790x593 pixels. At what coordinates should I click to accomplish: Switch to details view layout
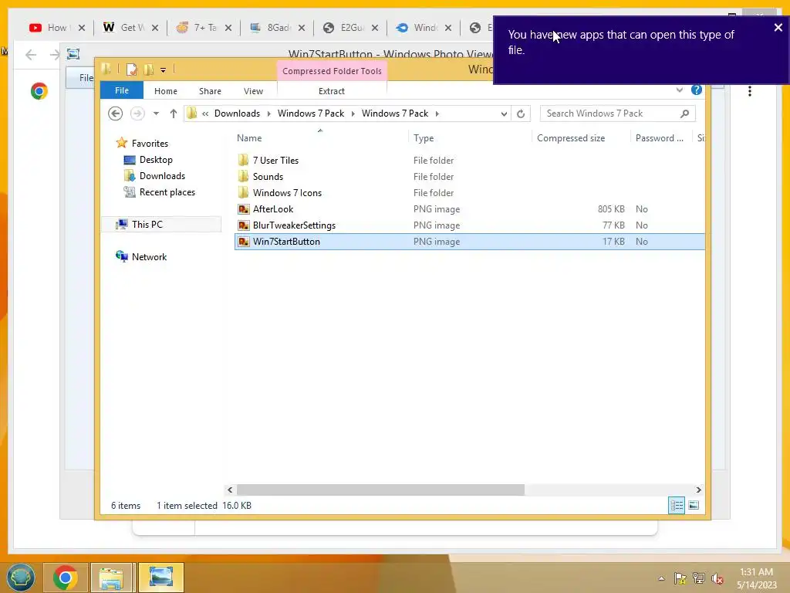(x=676, y=505)
